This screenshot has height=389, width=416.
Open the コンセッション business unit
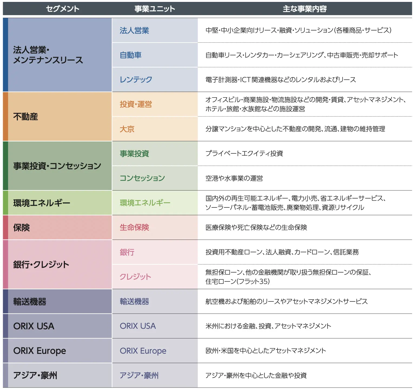[x=142, y=178]
